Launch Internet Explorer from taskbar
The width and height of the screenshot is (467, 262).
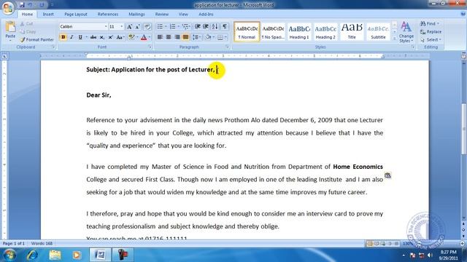click(32, 255)
